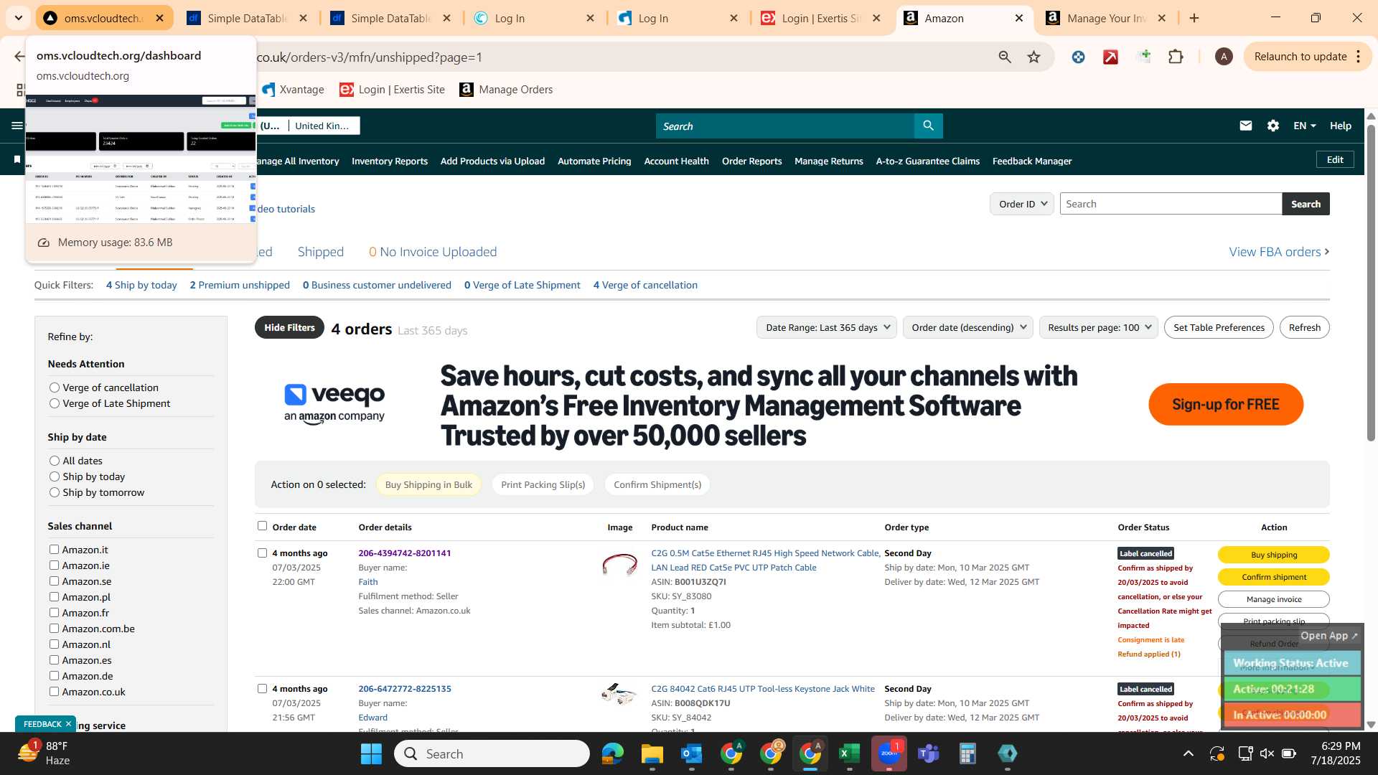Open the Manage Returns menu item
This screenshot has width=1378, height=775.
click(x=828, y=161)
